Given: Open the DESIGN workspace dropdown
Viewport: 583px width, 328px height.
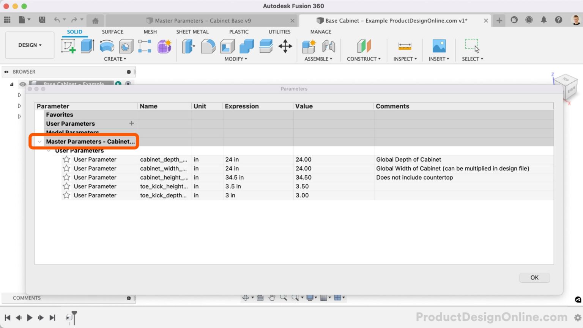Looking at the screenshot, I should point(30,45).
